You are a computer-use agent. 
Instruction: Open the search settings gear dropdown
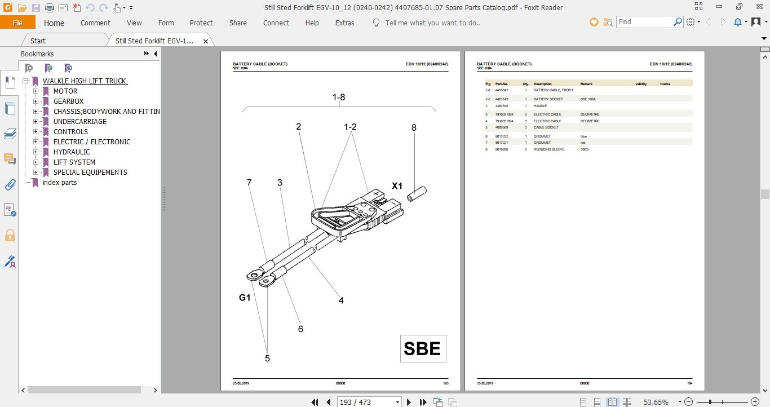[693, 22]
